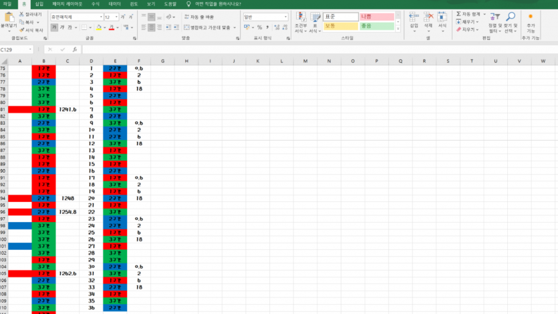
Task: Open Find & Select (찾기 및 선택)
Action: tap(511, 23)
